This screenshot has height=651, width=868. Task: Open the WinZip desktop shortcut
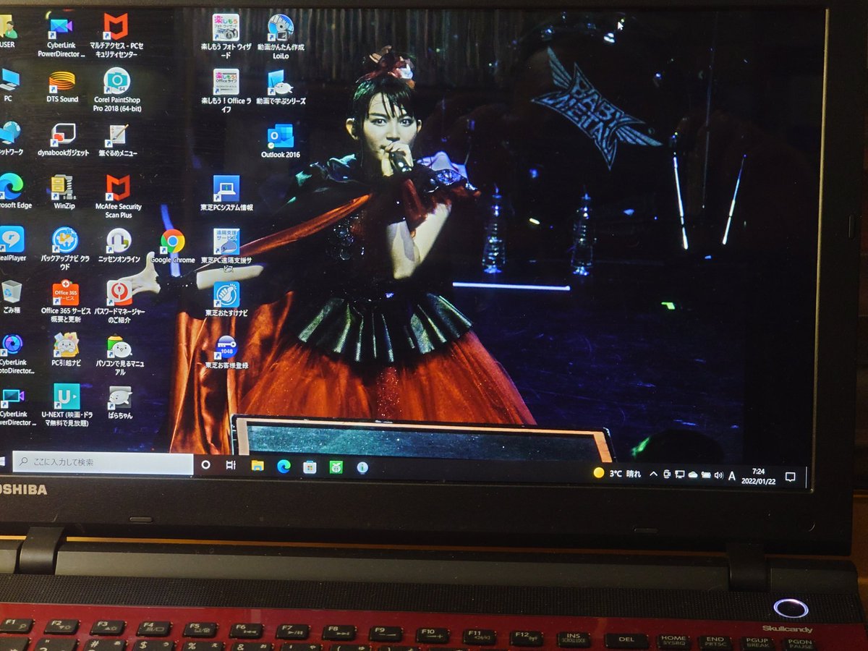[64, 192]
